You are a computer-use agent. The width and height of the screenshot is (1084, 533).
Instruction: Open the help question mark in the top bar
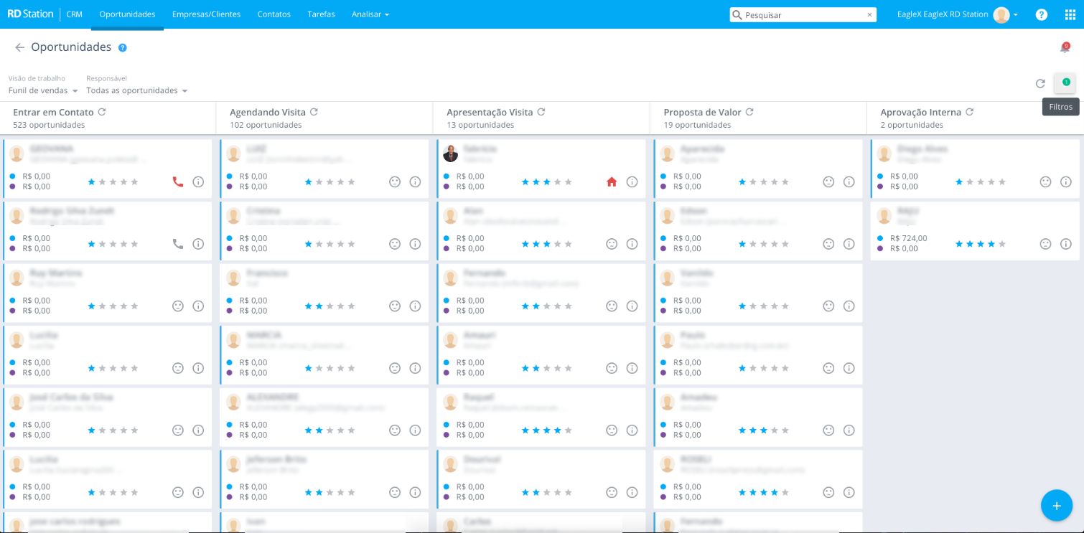pos(1042,14)
